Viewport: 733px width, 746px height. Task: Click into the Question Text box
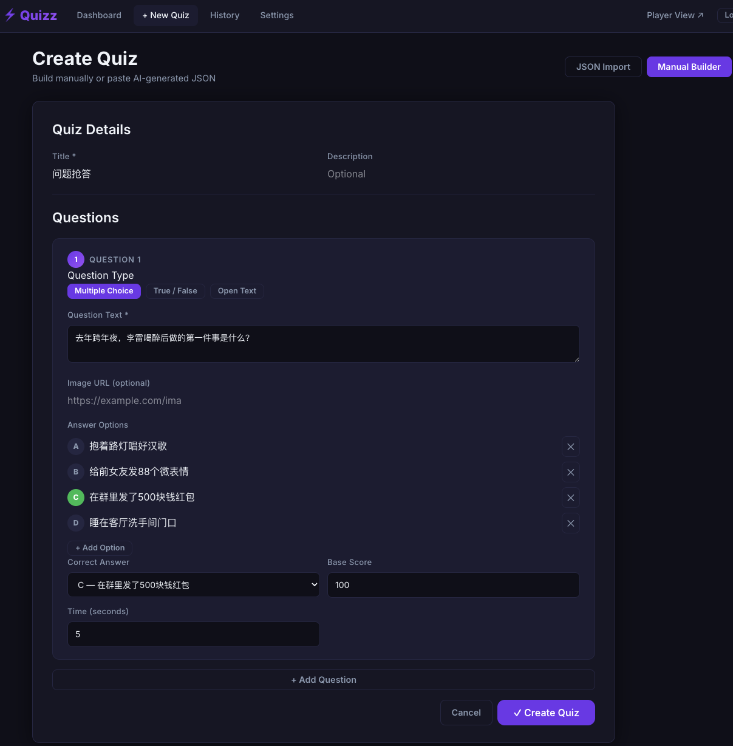tap(324, 344)
